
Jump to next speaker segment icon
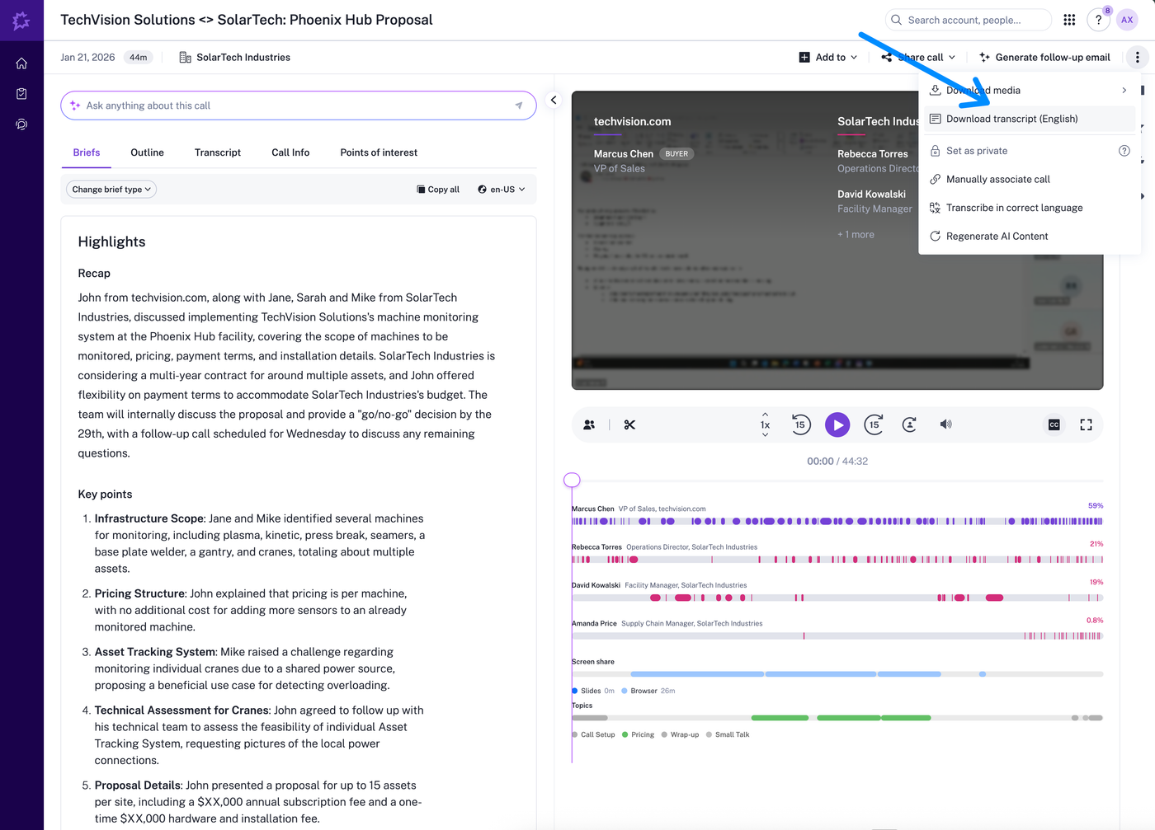(x=909, y=424)
